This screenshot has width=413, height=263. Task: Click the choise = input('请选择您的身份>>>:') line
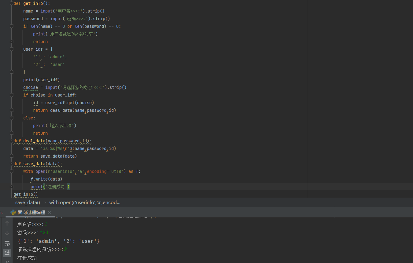[x=75, y=87]
